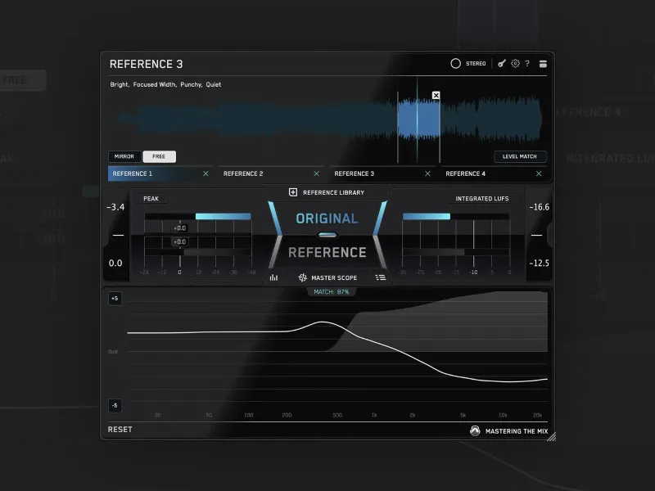This screenshot has width=655, height=491.
Task: Switch playback to REFERENCE
Action: 327,252
